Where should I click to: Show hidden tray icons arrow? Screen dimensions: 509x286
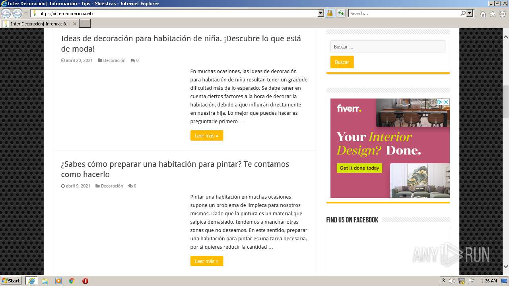click(x=443, y=280)
